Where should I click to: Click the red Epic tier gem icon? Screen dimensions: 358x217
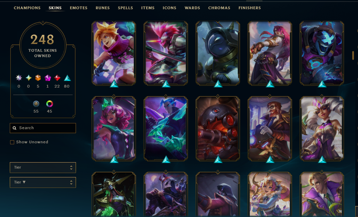pos(57,78)
